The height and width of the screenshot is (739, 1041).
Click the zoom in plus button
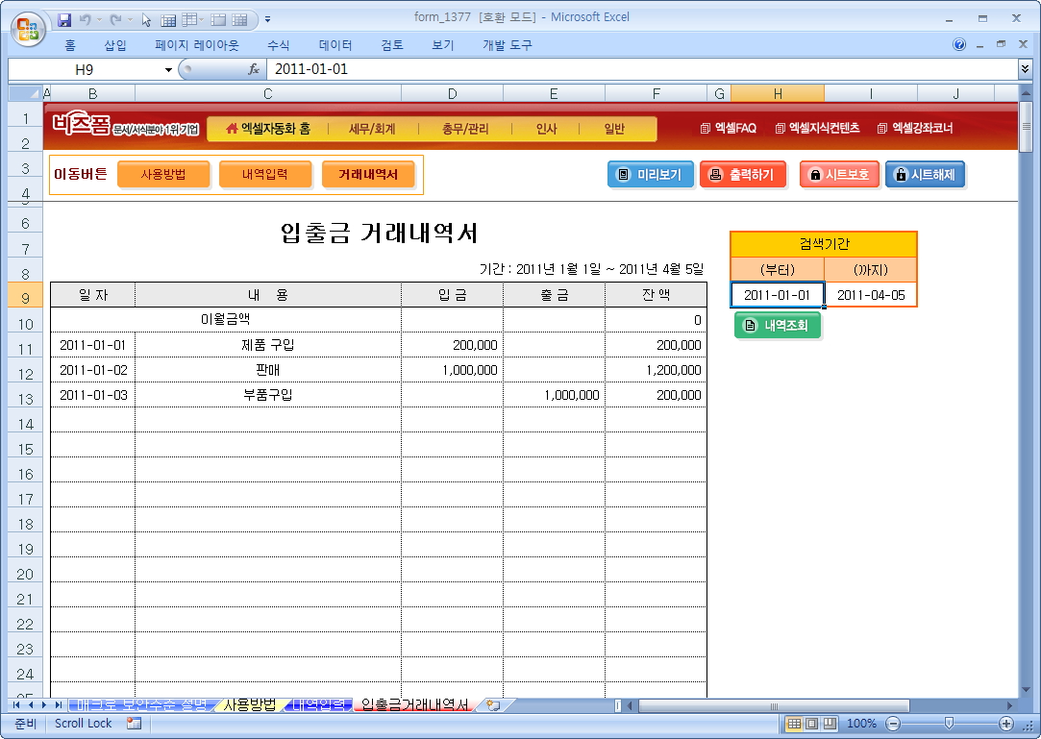click(x=1006, y=724)
